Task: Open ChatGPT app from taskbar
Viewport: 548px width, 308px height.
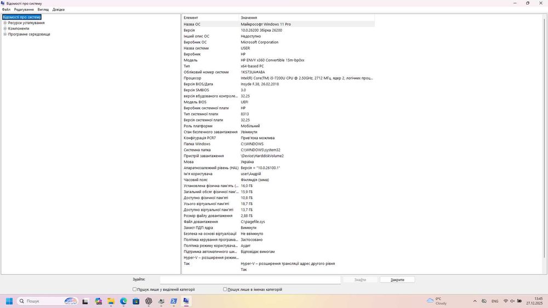Action: point(149,301)
